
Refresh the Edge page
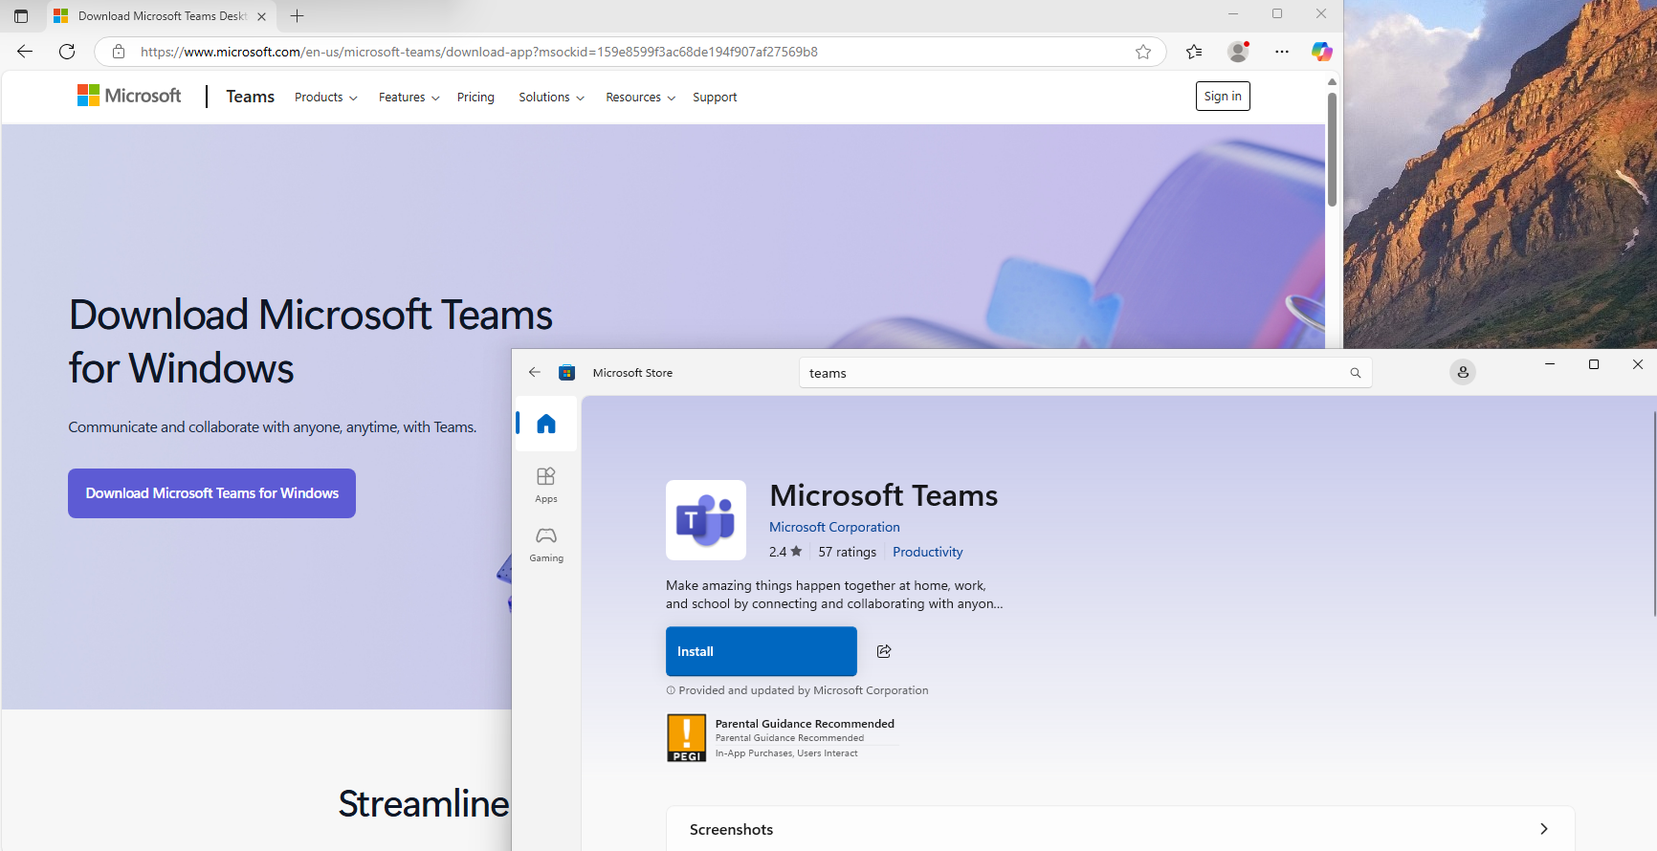pyautogui.click(x=67, y=52)
